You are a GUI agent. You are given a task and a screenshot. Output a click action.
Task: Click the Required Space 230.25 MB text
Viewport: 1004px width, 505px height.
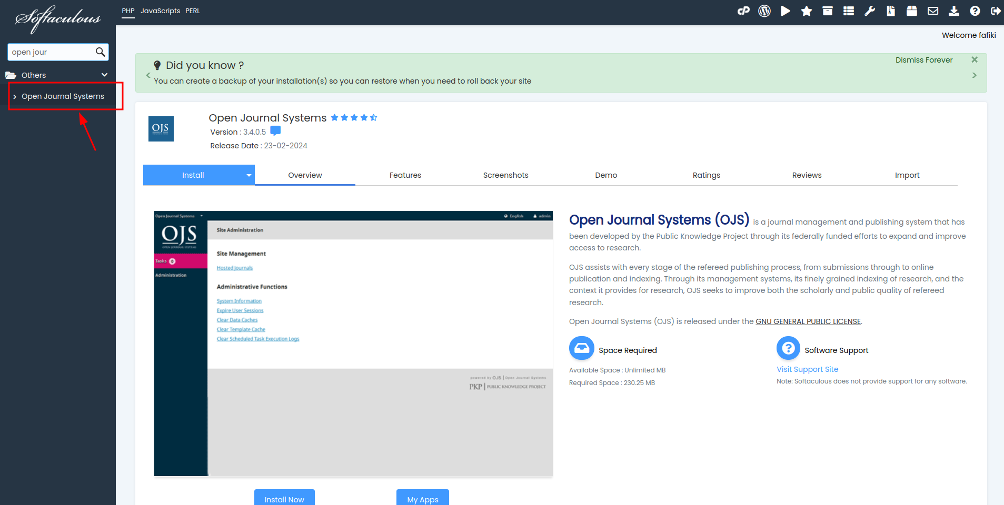click(x=612, y=383)
